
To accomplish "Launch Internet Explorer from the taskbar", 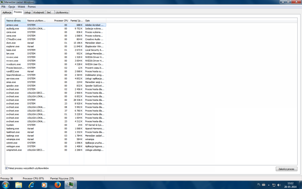I will tap(31, 185).
